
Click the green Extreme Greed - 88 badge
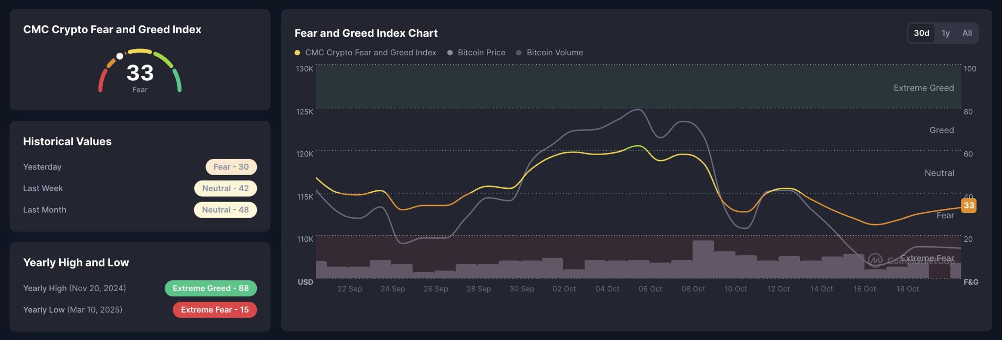click(210, 288)
